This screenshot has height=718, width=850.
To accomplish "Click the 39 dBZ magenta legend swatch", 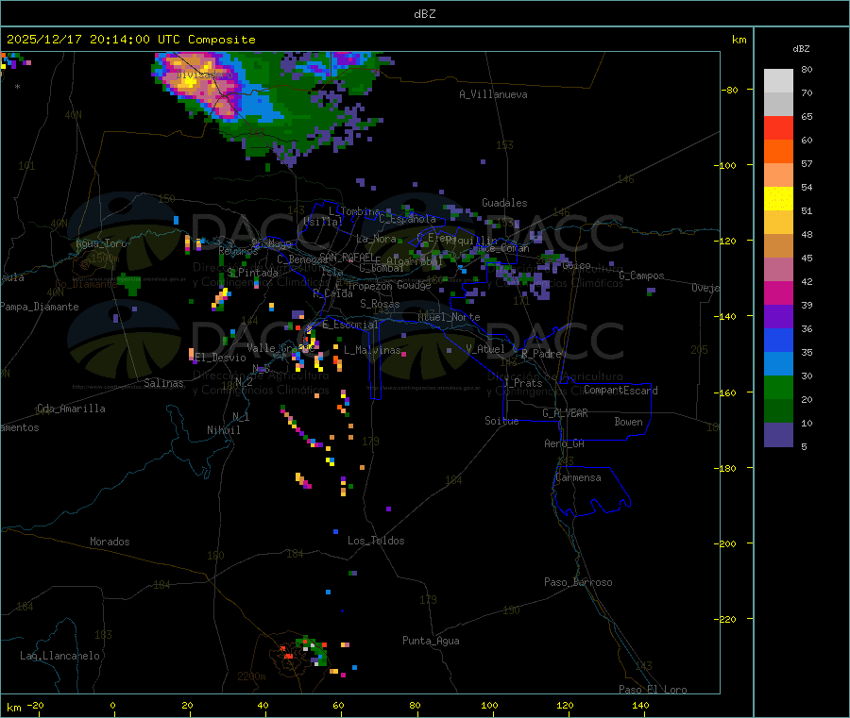I will (778, 292).
